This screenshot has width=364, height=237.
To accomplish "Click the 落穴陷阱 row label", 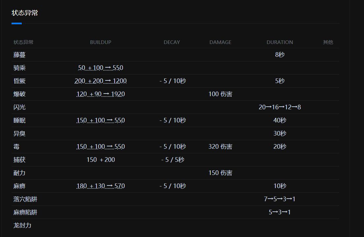I will [25, 199].
